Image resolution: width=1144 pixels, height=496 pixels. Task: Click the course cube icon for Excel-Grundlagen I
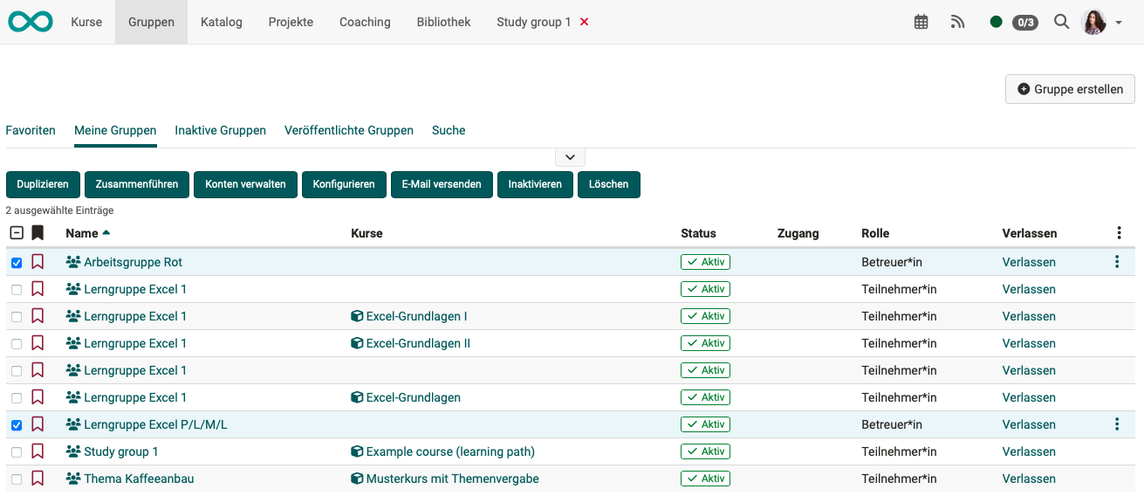coord(357,316)
